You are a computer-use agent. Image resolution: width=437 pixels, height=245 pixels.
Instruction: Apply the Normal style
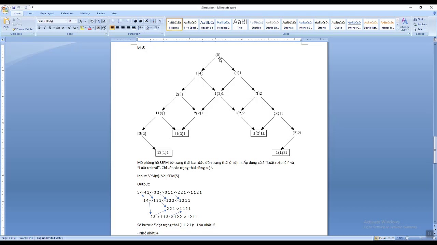[174, 24]
